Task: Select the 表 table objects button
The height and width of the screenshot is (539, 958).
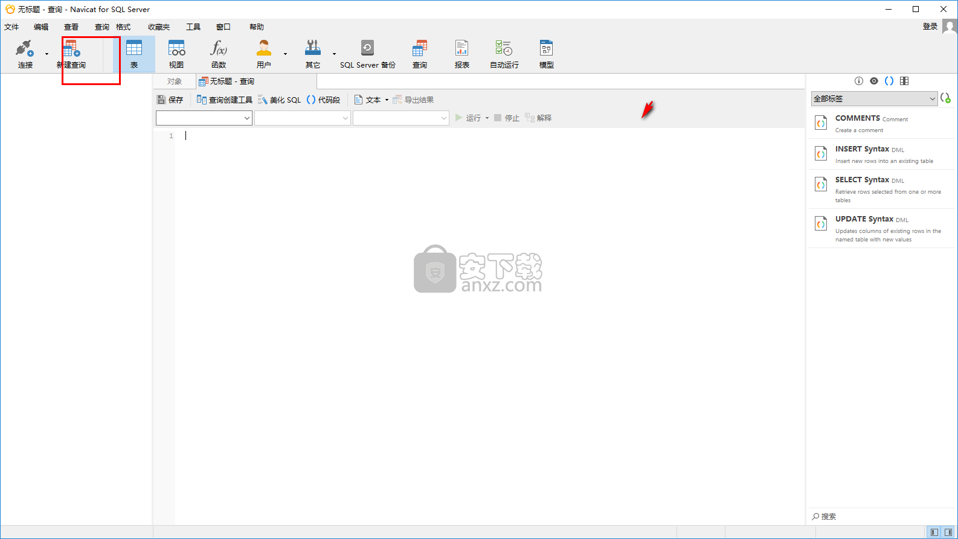Action: pyautogui.click(x=134, y=54)
